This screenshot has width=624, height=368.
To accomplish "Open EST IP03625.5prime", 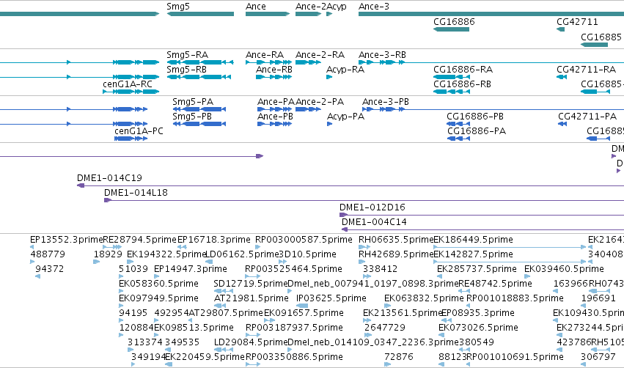I will (331, 299).
